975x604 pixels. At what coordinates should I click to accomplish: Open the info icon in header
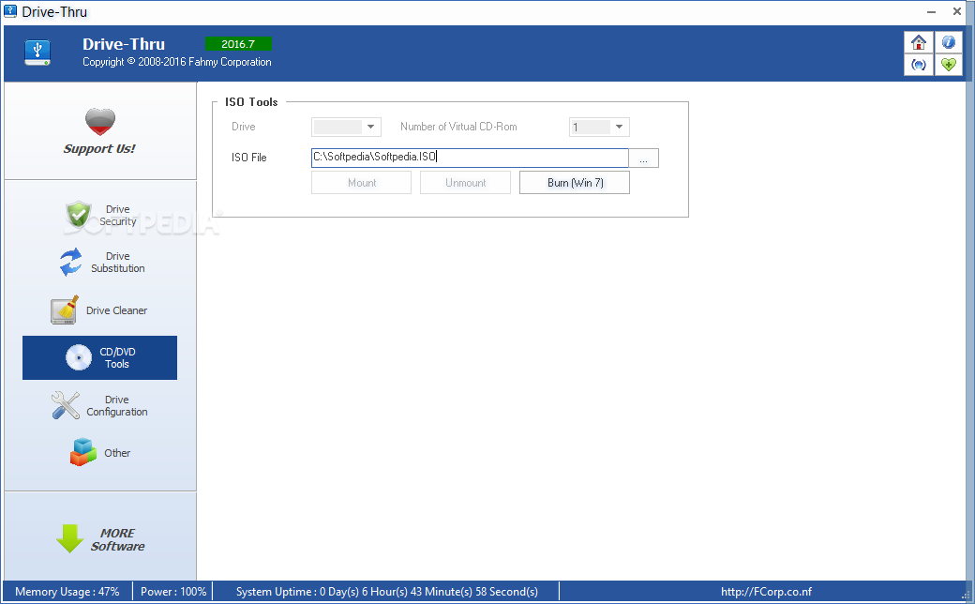coord(948,42)
